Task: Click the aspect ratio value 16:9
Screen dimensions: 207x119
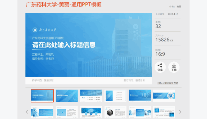Action: coord(160,54)
